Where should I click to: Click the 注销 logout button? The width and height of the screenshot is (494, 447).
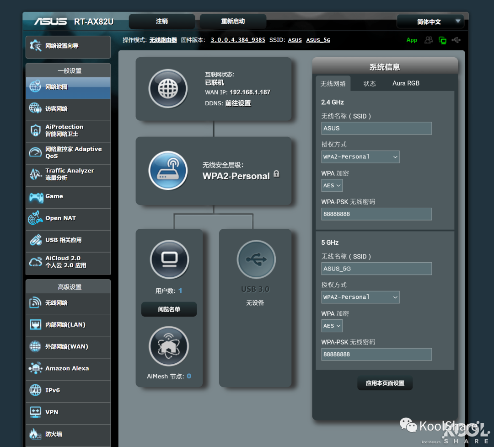tap(162, 21)
